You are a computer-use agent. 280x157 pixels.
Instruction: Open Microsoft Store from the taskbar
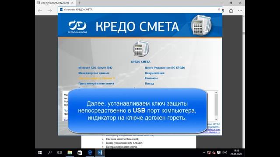(80, 153)
